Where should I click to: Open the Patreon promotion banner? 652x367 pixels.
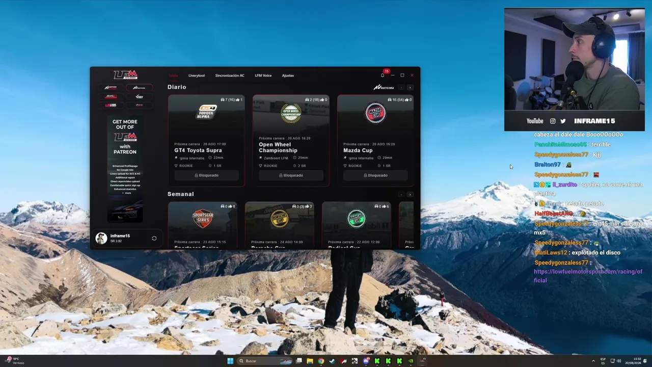(125, 168)
